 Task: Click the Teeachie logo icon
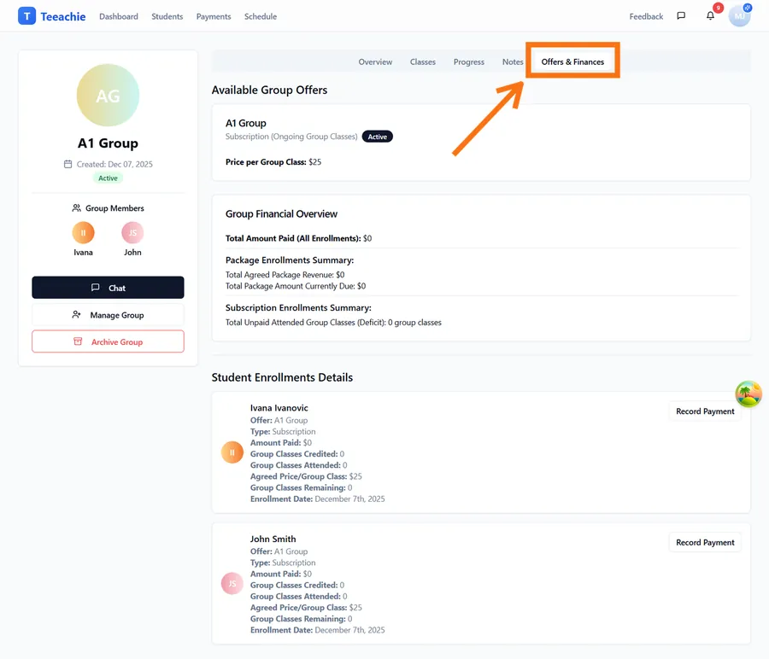tap(27, 16)
